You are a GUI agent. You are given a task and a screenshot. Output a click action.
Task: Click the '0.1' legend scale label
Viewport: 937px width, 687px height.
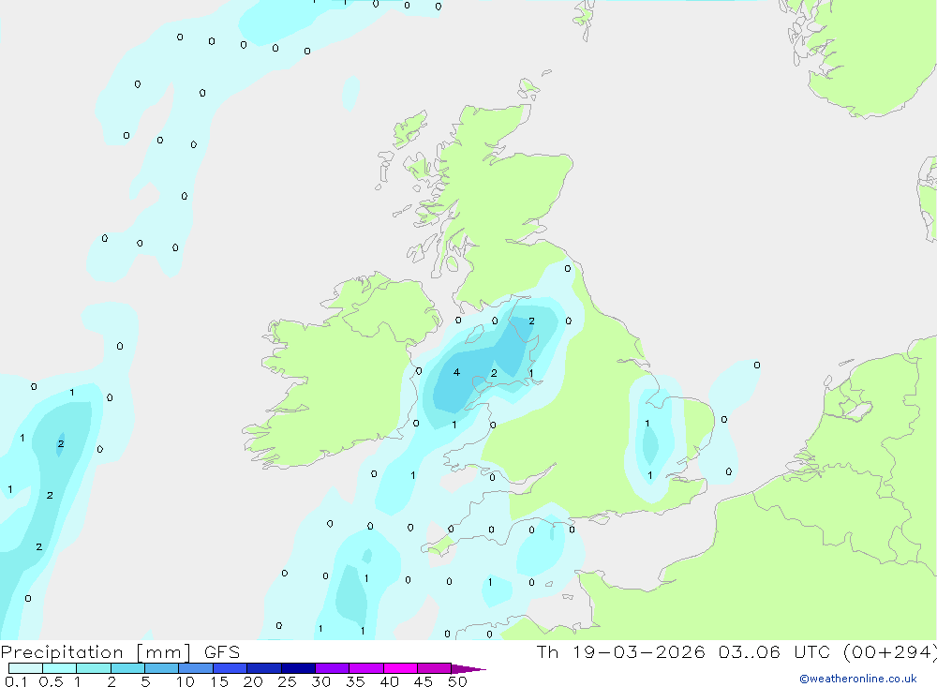tap(16, 681)
